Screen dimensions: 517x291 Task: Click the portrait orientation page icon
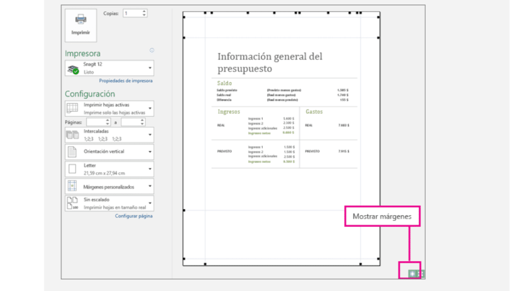tap(72, 152)
